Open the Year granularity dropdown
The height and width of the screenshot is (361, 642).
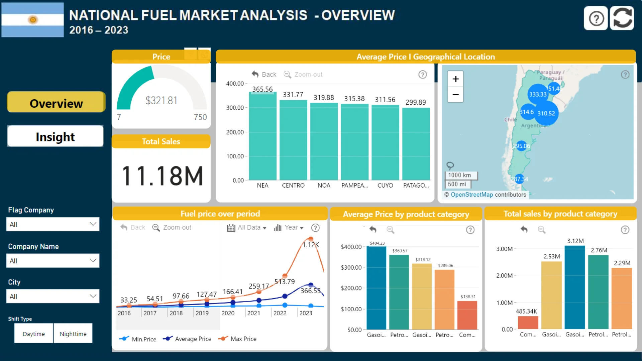point(289,228)
